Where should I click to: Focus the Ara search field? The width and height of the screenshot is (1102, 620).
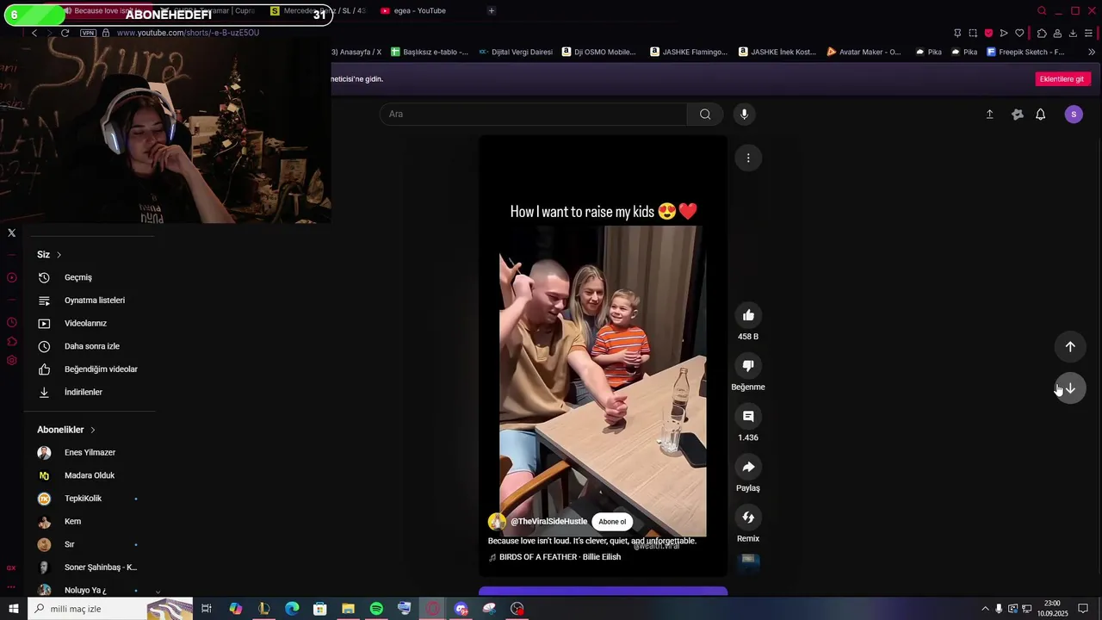pyautogui.click(x=534, y=114)
